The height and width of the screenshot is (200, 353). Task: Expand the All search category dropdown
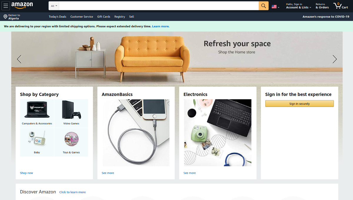point(54,6)
